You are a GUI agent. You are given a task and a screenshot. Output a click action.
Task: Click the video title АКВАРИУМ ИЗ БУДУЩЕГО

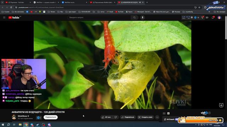tap(38, 112)
